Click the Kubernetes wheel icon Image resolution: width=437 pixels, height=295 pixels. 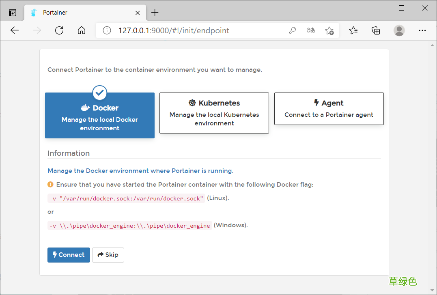coord(192,103)
